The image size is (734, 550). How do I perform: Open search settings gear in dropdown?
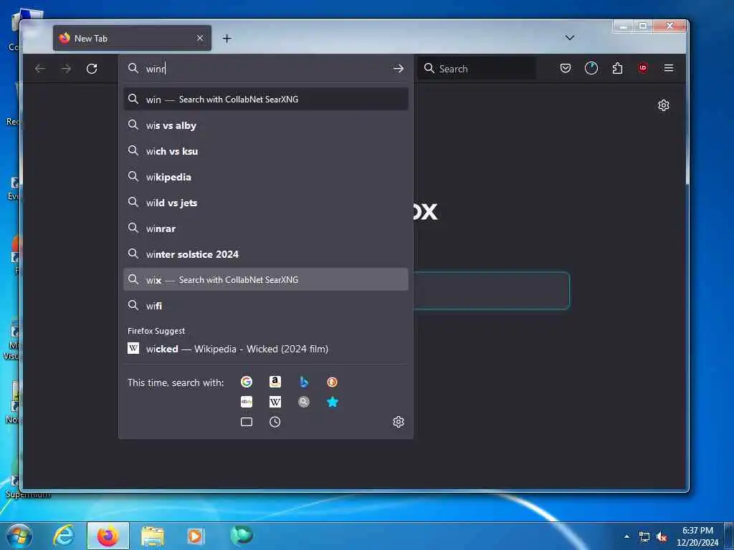399,422
